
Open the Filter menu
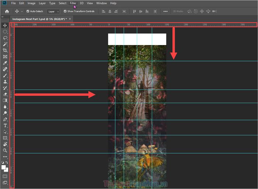coord(73,3)
